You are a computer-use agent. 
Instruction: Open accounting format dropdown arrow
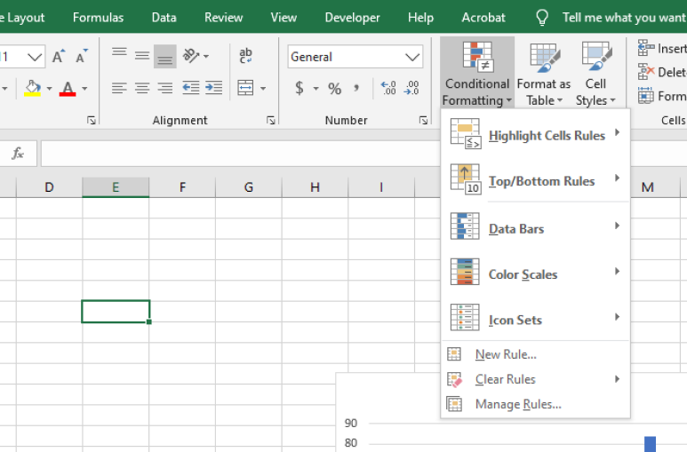(x=316, y=89)
